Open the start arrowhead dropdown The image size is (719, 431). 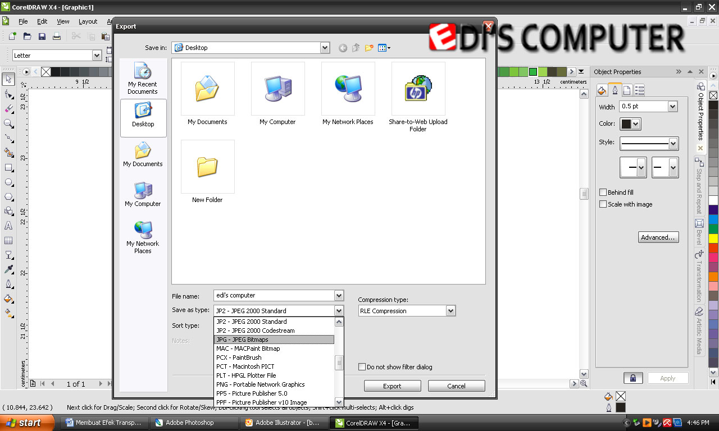point(641,168)
